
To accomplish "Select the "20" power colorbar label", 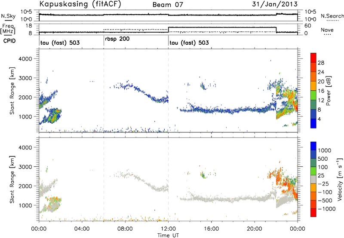I will point(321,82).
